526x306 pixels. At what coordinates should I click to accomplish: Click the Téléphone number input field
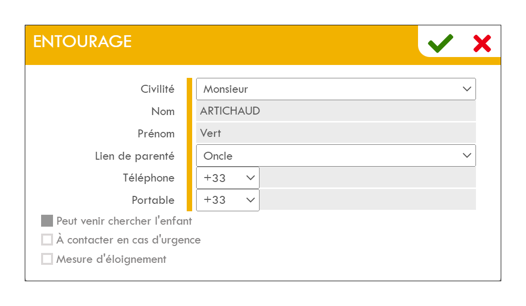[367, 178]
